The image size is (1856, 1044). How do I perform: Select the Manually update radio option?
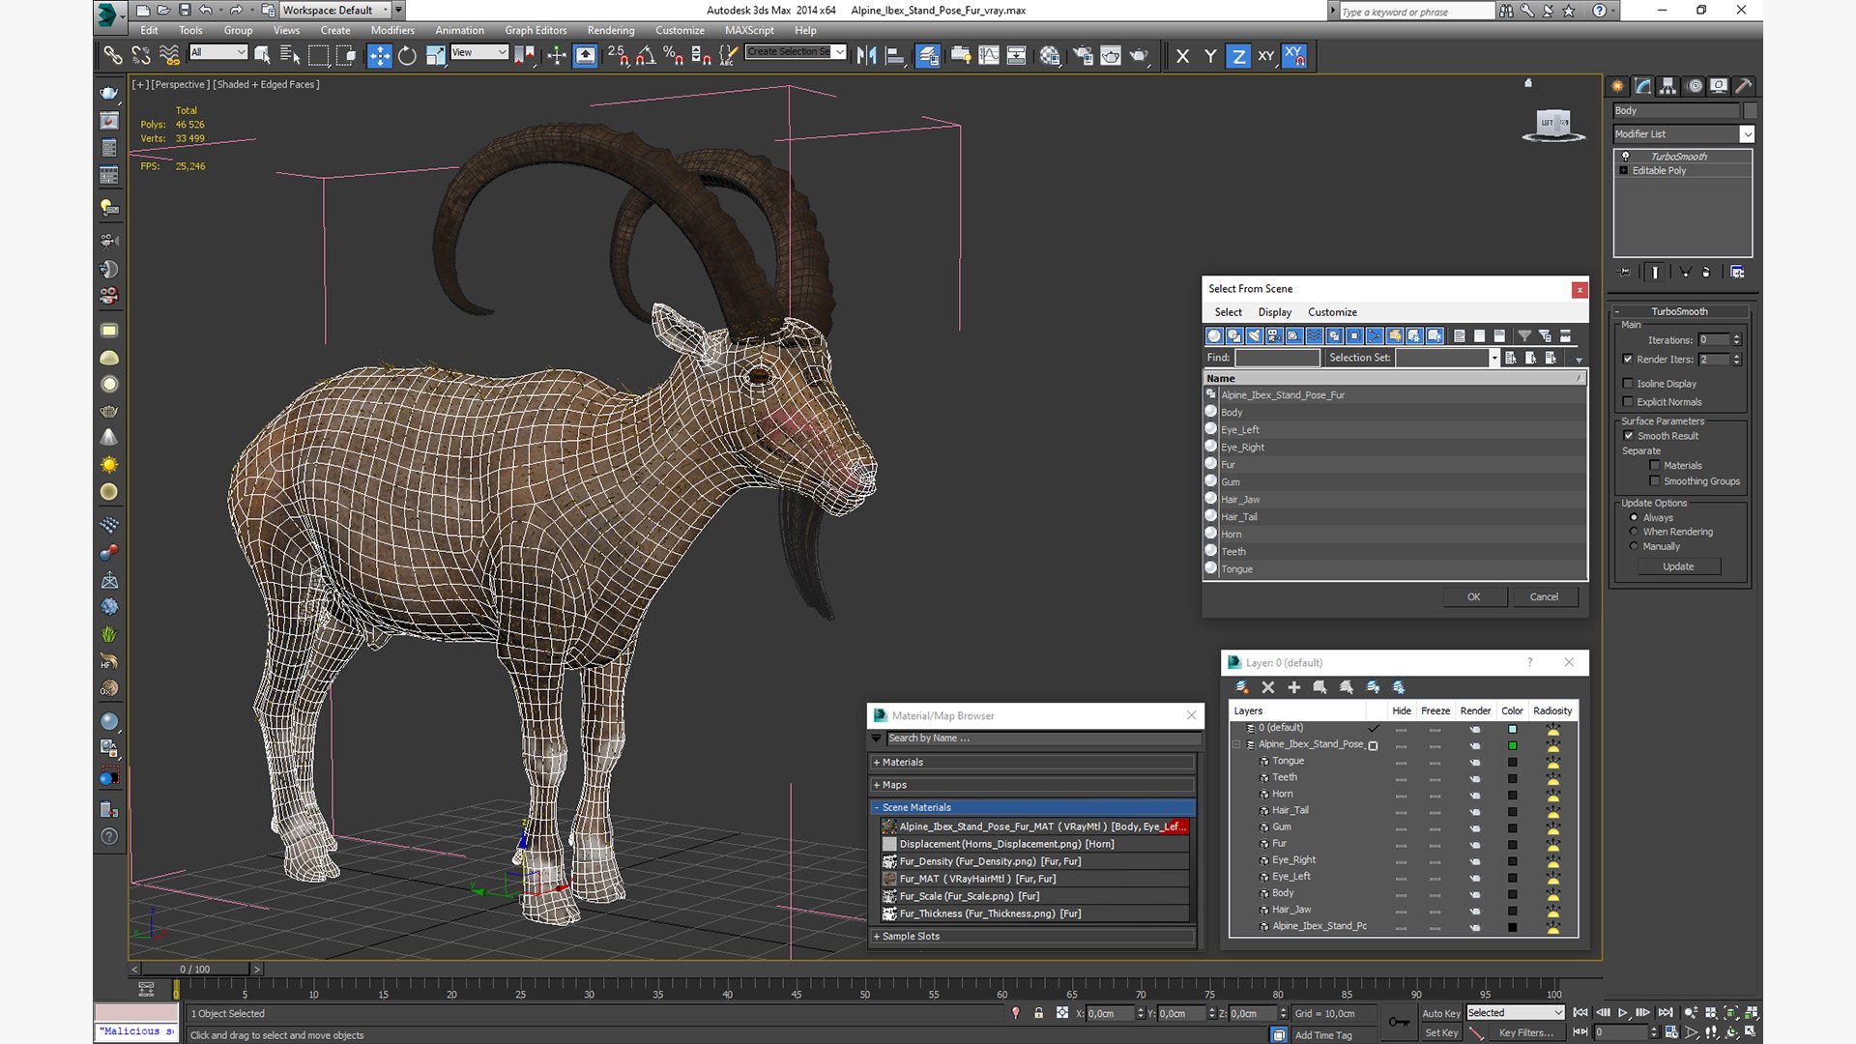click(x=1634, y=546)
